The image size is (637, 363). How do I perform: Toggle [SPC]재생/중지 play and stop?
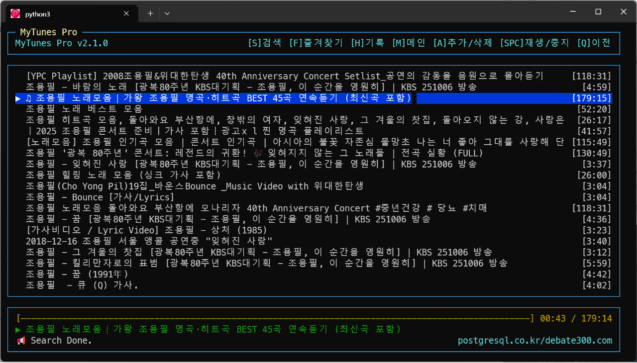tap(534, 43)
